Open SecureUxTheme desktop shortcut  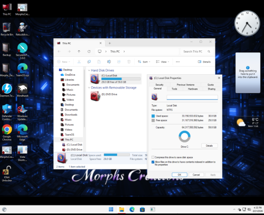click(x=22, y=51)
